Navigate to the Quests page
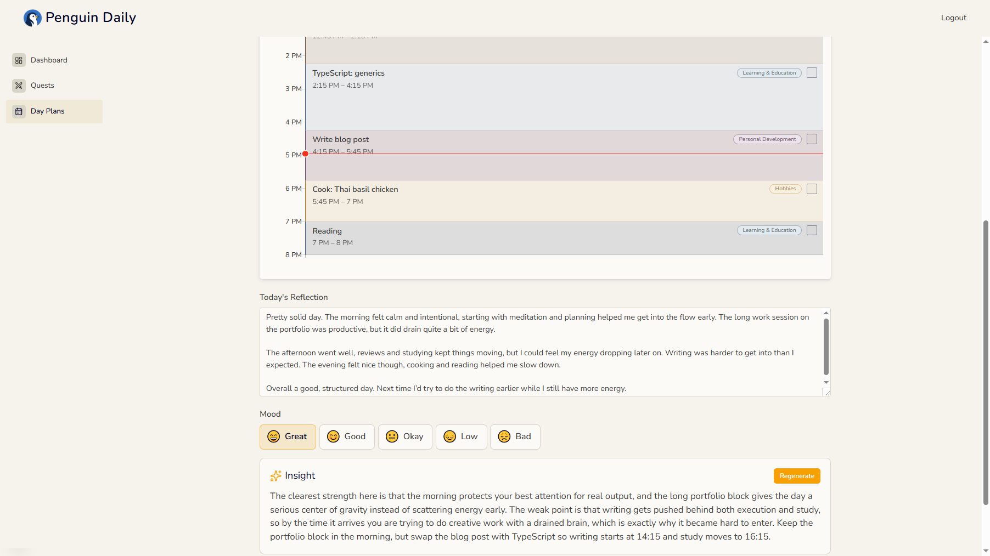Screen dimensions: 990x556 click(x=43, y=85)
